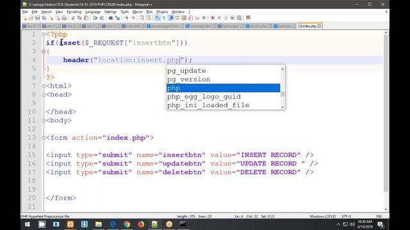Image resolution: width=410 pixels, height=230 pixels.
Task: Undo the last edit via toolbar icon
Action: [x=95, y=18]
